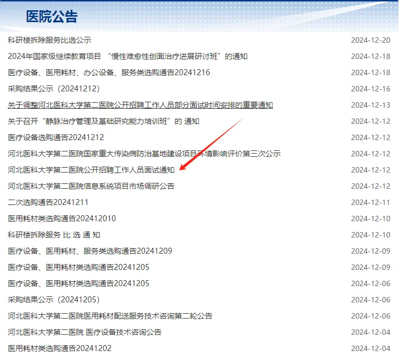Open 医用耗材类选购通告20241202
The height and width of the screenshot is (357, 399).
60,348
